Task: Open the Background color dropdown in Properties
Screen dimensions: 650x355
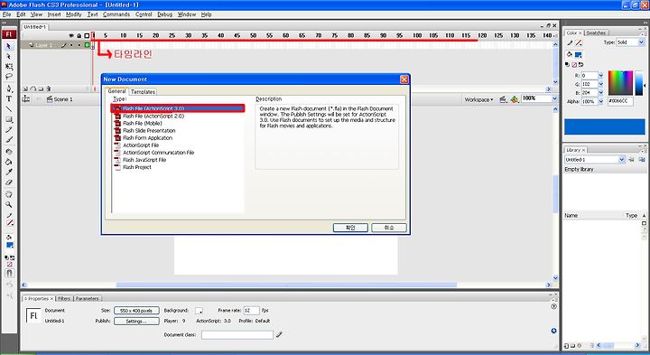Action: (x=199, y=311)
